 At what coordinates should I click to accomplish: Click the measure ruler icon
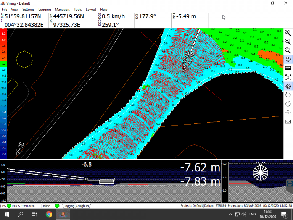pyautogui.click(x=288, y=68)
